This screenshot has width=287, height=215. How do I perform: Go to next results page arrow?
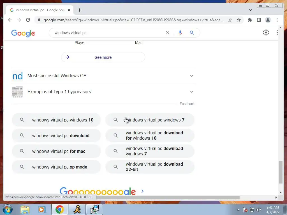[x=142, y=191]
